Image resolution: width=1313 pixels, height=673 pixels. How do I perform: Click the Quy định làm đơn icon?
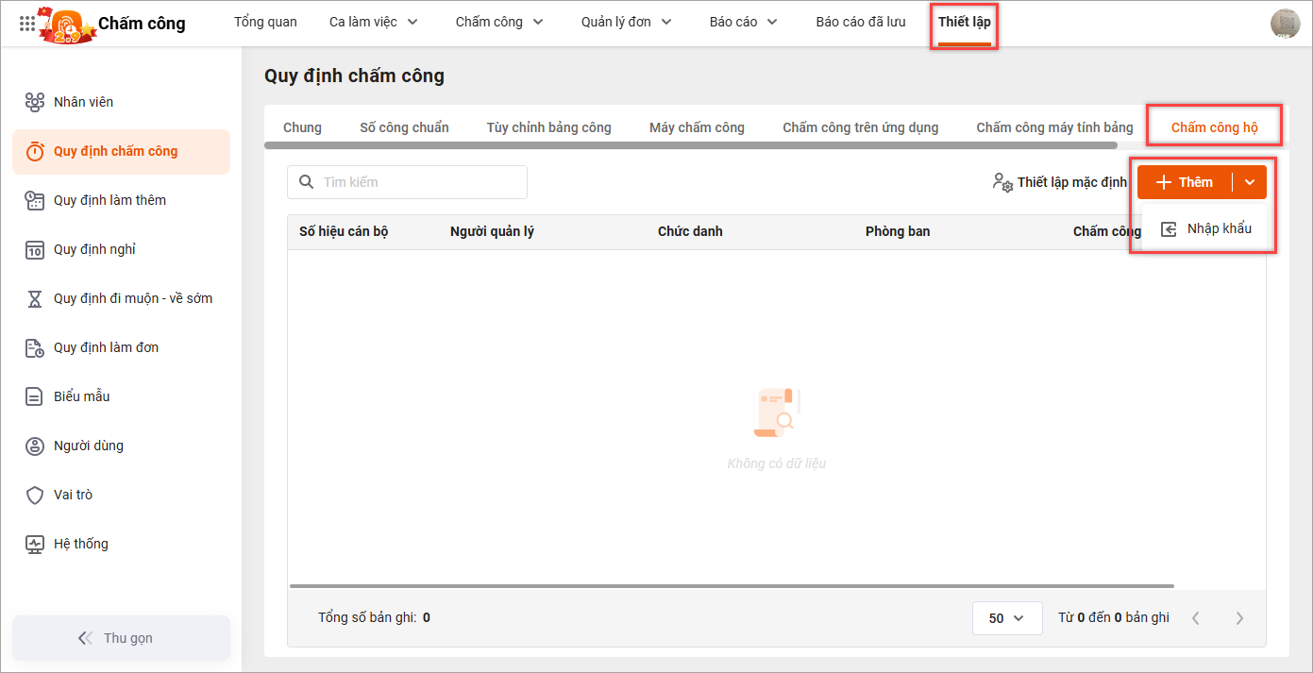coord(35,347)
